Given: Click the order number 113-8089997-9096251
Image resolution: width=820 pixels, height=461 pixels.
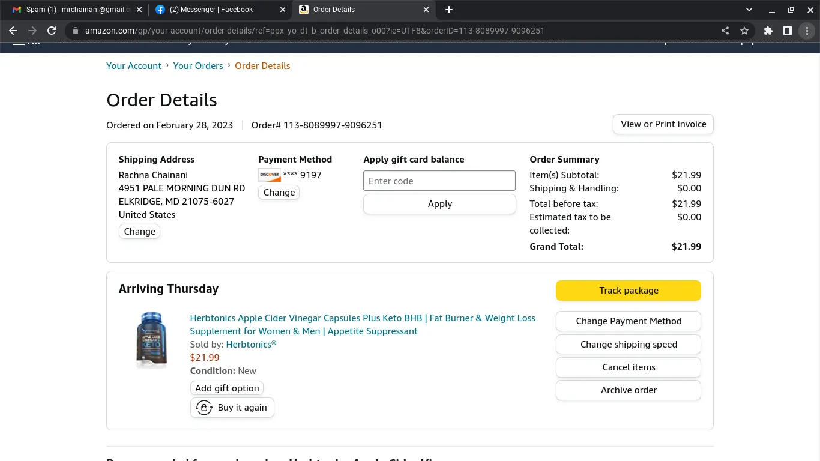Looking at the screenshot, I should (333, 125).
